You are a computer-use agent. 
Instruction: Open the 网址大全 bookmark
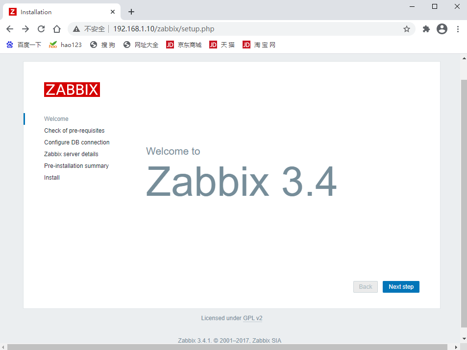click(141, 45)
